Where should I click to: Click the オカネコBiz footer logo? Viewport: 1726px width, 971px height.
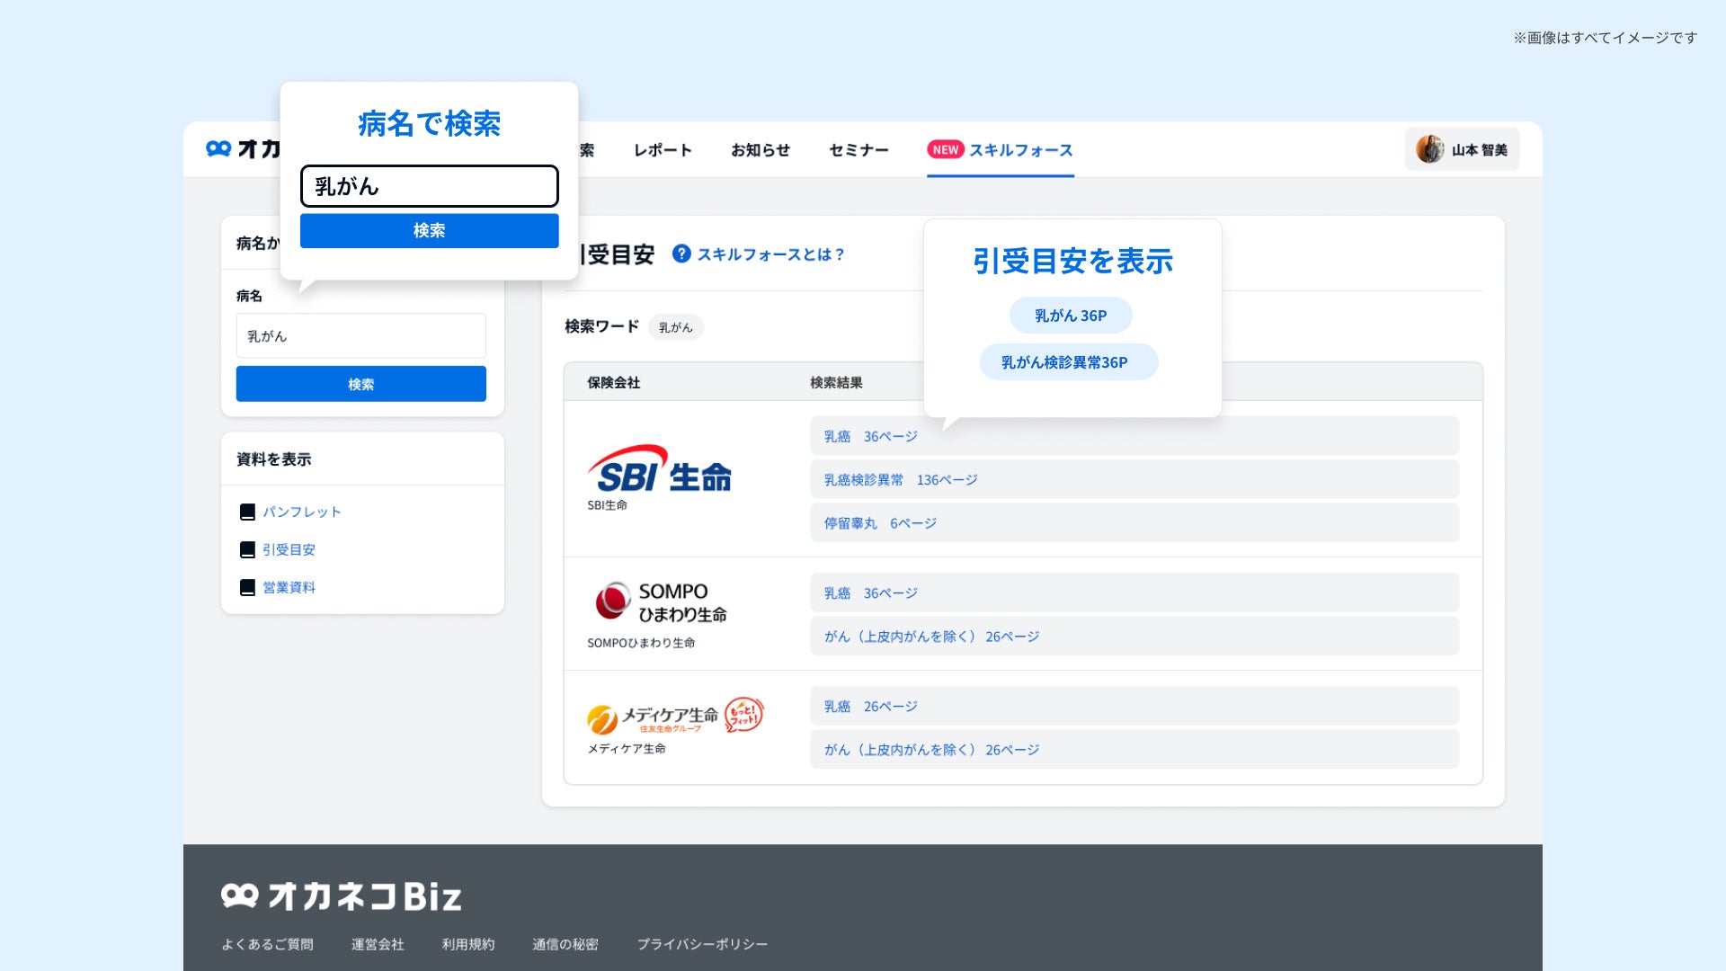342,895
